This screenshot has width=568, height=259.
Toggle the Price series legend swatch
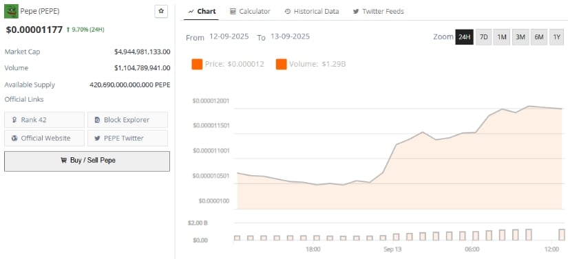pos(197,65)
